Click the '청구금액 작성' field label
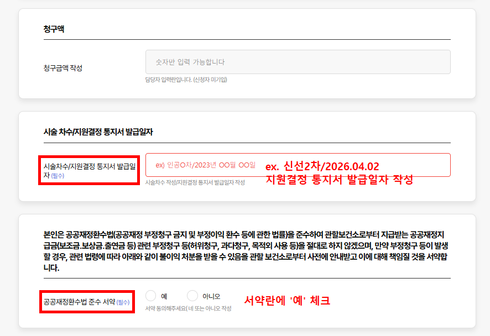The image size is (490, 336). 63,68
